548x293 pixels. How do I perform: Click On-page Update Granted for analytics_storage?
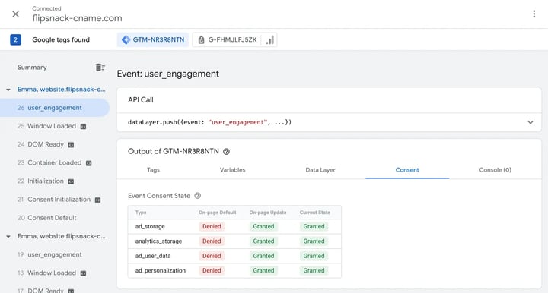(263, 241)
